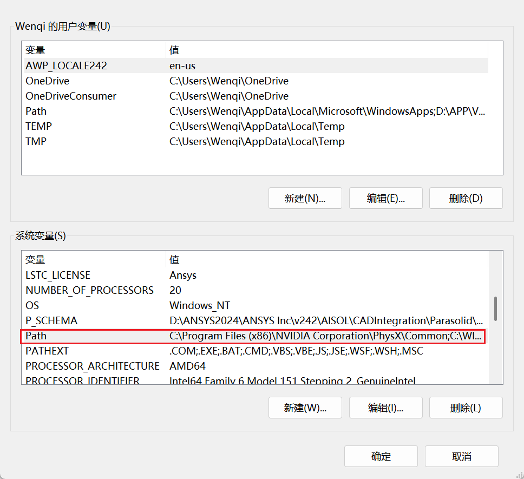Click the 变量 column header in system variables
The width and height of the screenshot is (524, 479).
click(92, 260)
